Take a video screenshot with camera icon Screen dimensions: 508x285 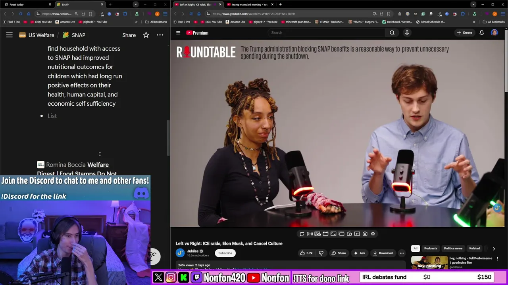point(365,234)
